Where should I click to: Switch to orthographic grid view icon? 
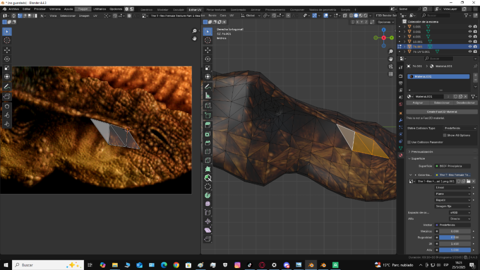(391, 74)
